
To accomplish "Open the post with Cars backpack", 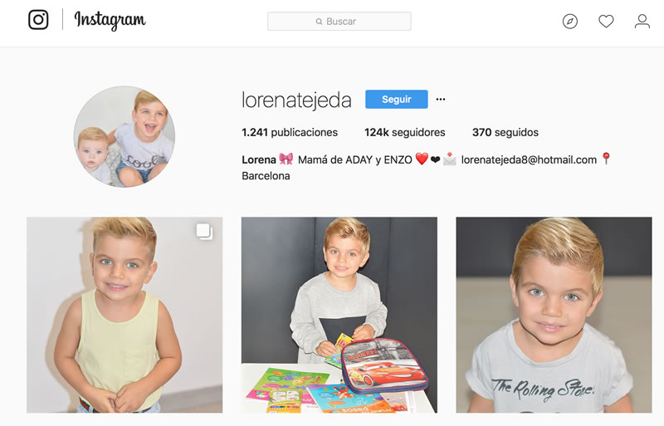I will point(339,315).
